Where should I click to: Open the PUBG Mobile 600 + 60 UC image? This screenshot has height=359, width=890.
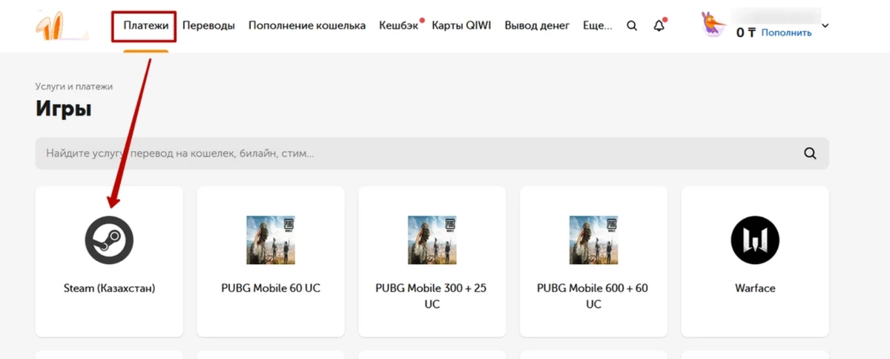(x=593, y=240)
